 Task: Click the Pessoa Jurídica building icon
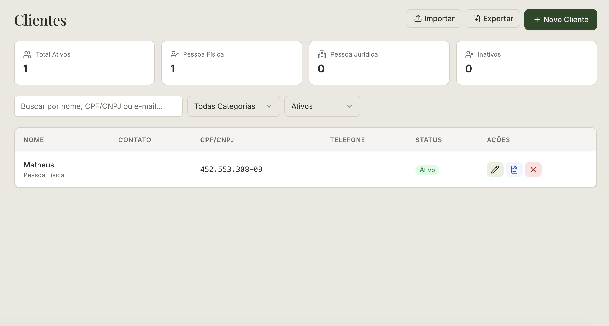pyautogui.click(x=322, y=54)
